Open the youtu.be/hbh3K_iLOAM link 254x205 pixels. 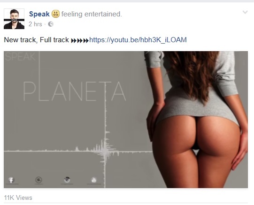click(138, 40)
